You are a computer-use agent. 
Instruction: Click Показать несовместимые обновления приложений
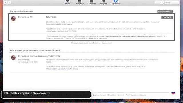tap(91, 43)
